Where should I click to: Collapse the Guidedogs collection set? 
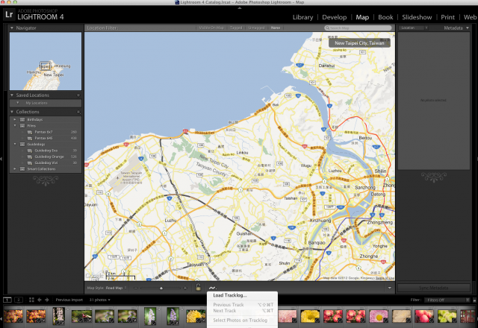coord(15,144)
